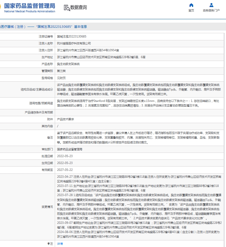This screenshot has width=226, height=247.
Task: Click the 审批部门 value 国家药品监督管理局
Action: point(70,149)
